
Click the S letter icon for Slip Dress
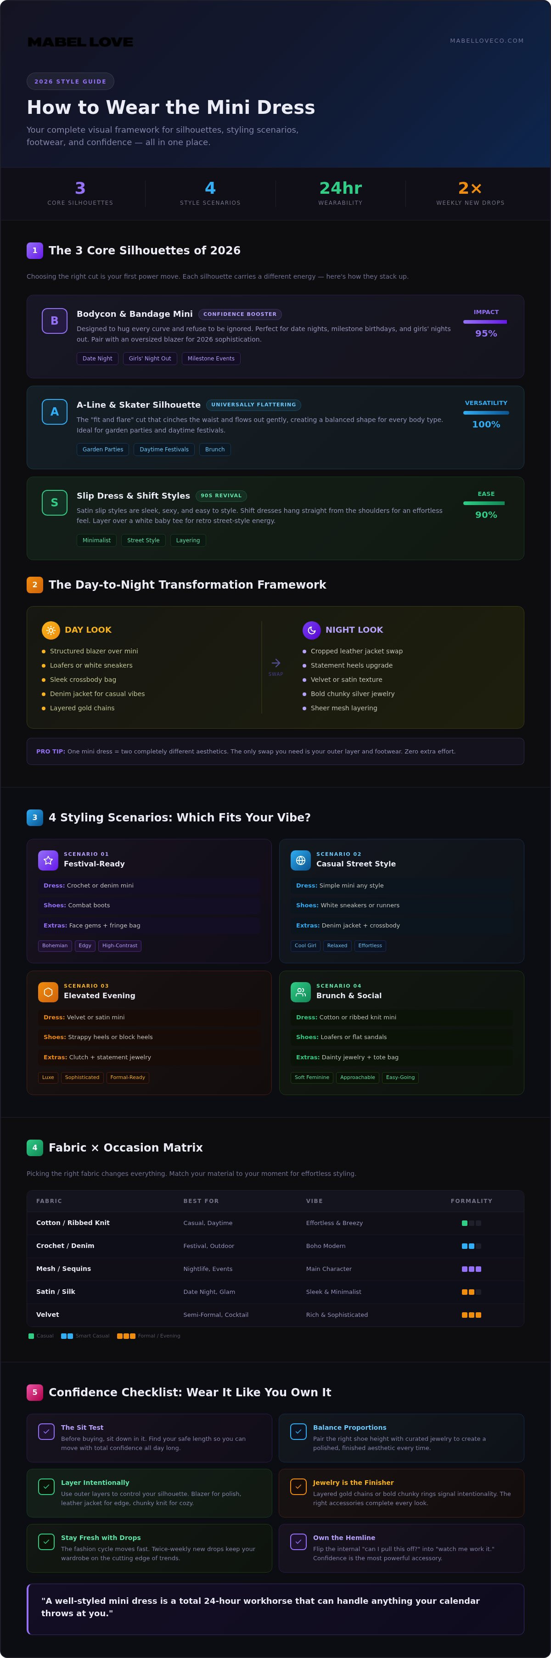coord(55,503)
